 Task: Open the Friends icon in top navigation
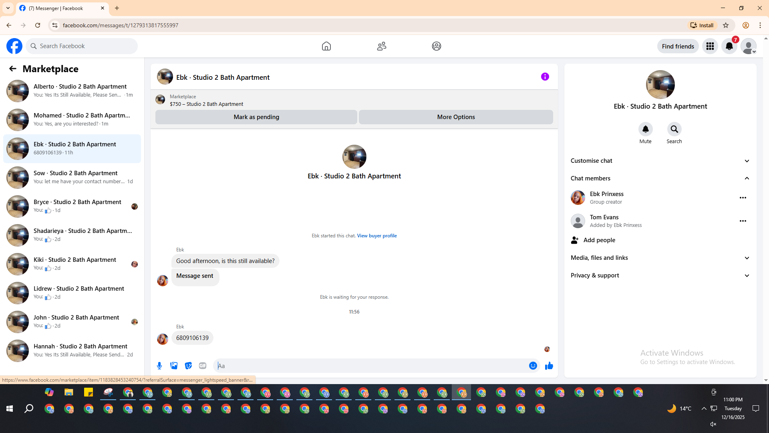[x=382, y=46]
